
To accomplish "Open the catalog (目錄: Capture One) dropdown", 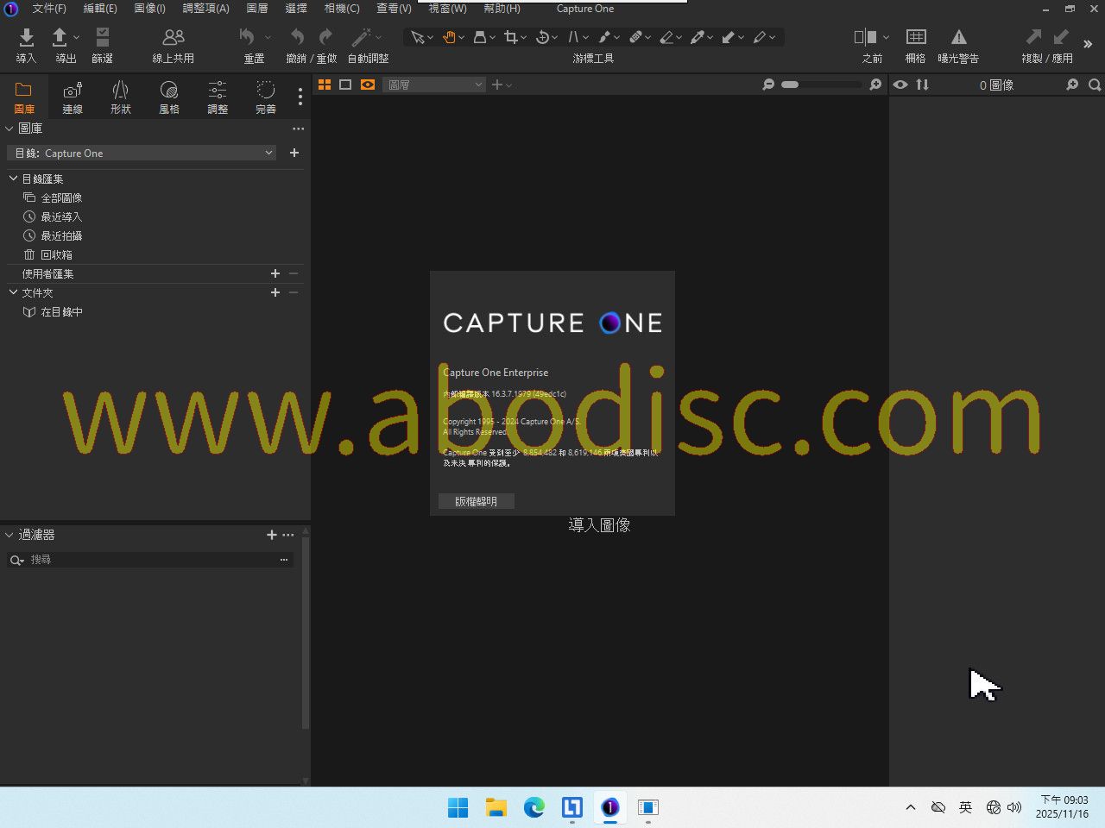I will pos(142,153).
